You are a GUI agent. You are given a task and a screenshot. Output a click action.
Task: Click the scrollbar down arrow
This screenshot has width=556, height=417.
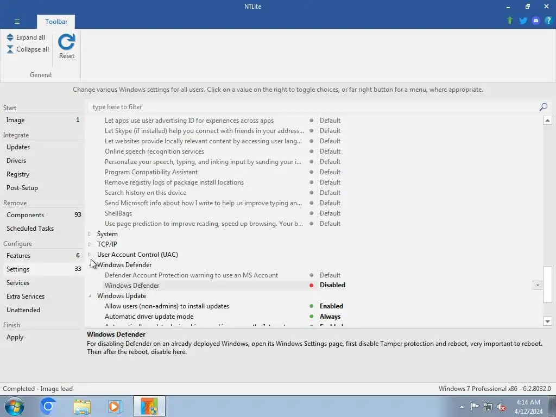[x=547, y=321]
